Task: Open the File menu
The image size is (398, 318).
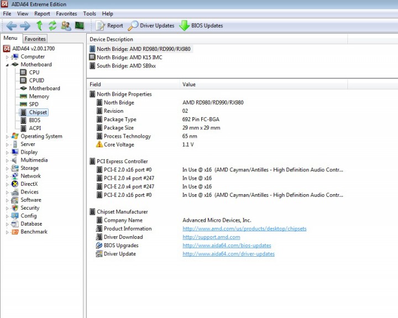Action: pos(7,14)
